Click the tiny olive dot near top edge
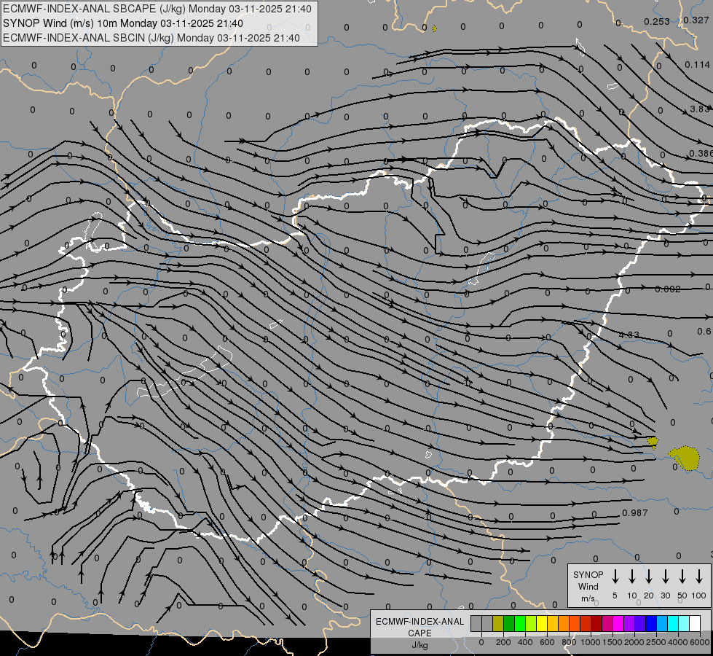This screenshot has width=713, height=656. pos(434,28)
